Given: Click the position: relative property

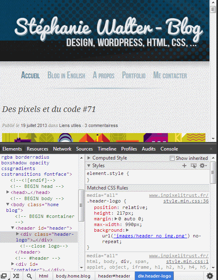Looking at the screenshot, I should click(121, 207).
